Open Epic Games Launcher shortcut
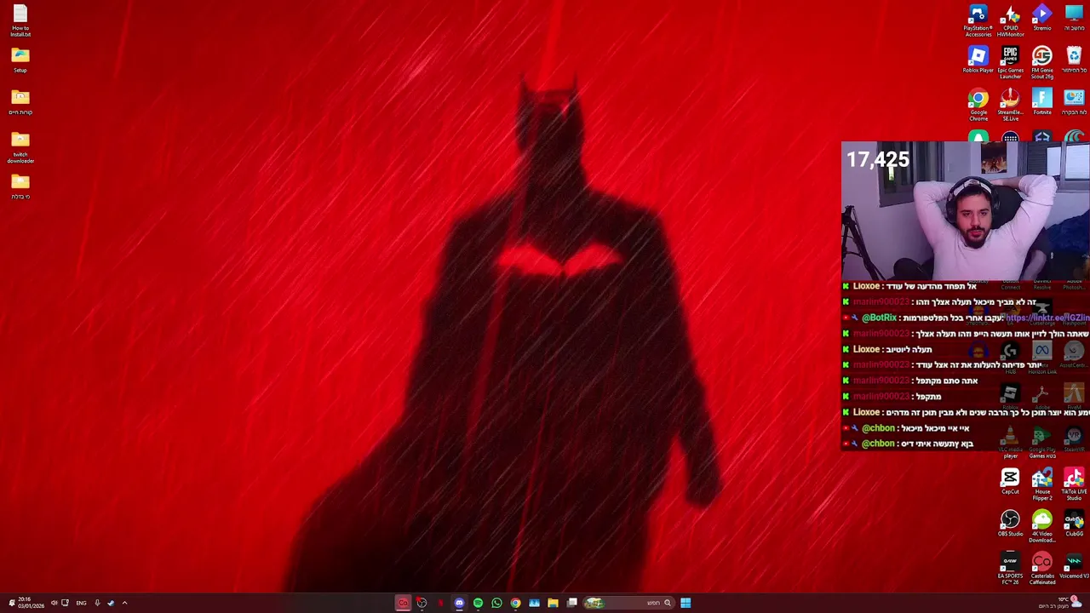 [x=1010, y=63]
